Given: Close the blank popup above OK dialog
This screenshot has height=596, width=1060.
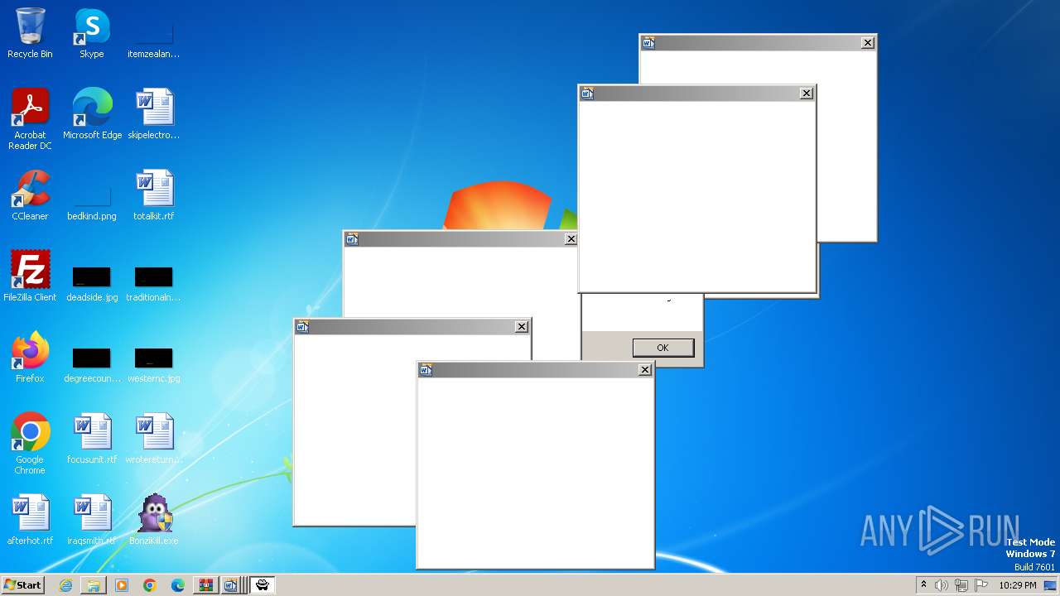Looking at the screenshot, I should tap(807, 94).
